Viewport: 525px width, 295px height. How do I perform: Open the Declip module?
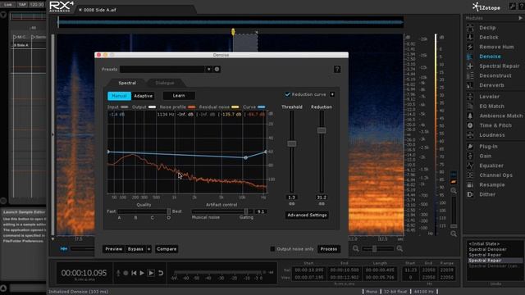coord(486,28)
